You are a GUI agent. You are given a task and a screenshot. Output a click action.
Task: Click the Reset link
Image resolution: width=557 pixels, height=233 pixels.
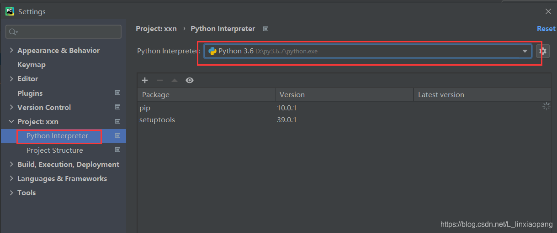coord(546,29)
